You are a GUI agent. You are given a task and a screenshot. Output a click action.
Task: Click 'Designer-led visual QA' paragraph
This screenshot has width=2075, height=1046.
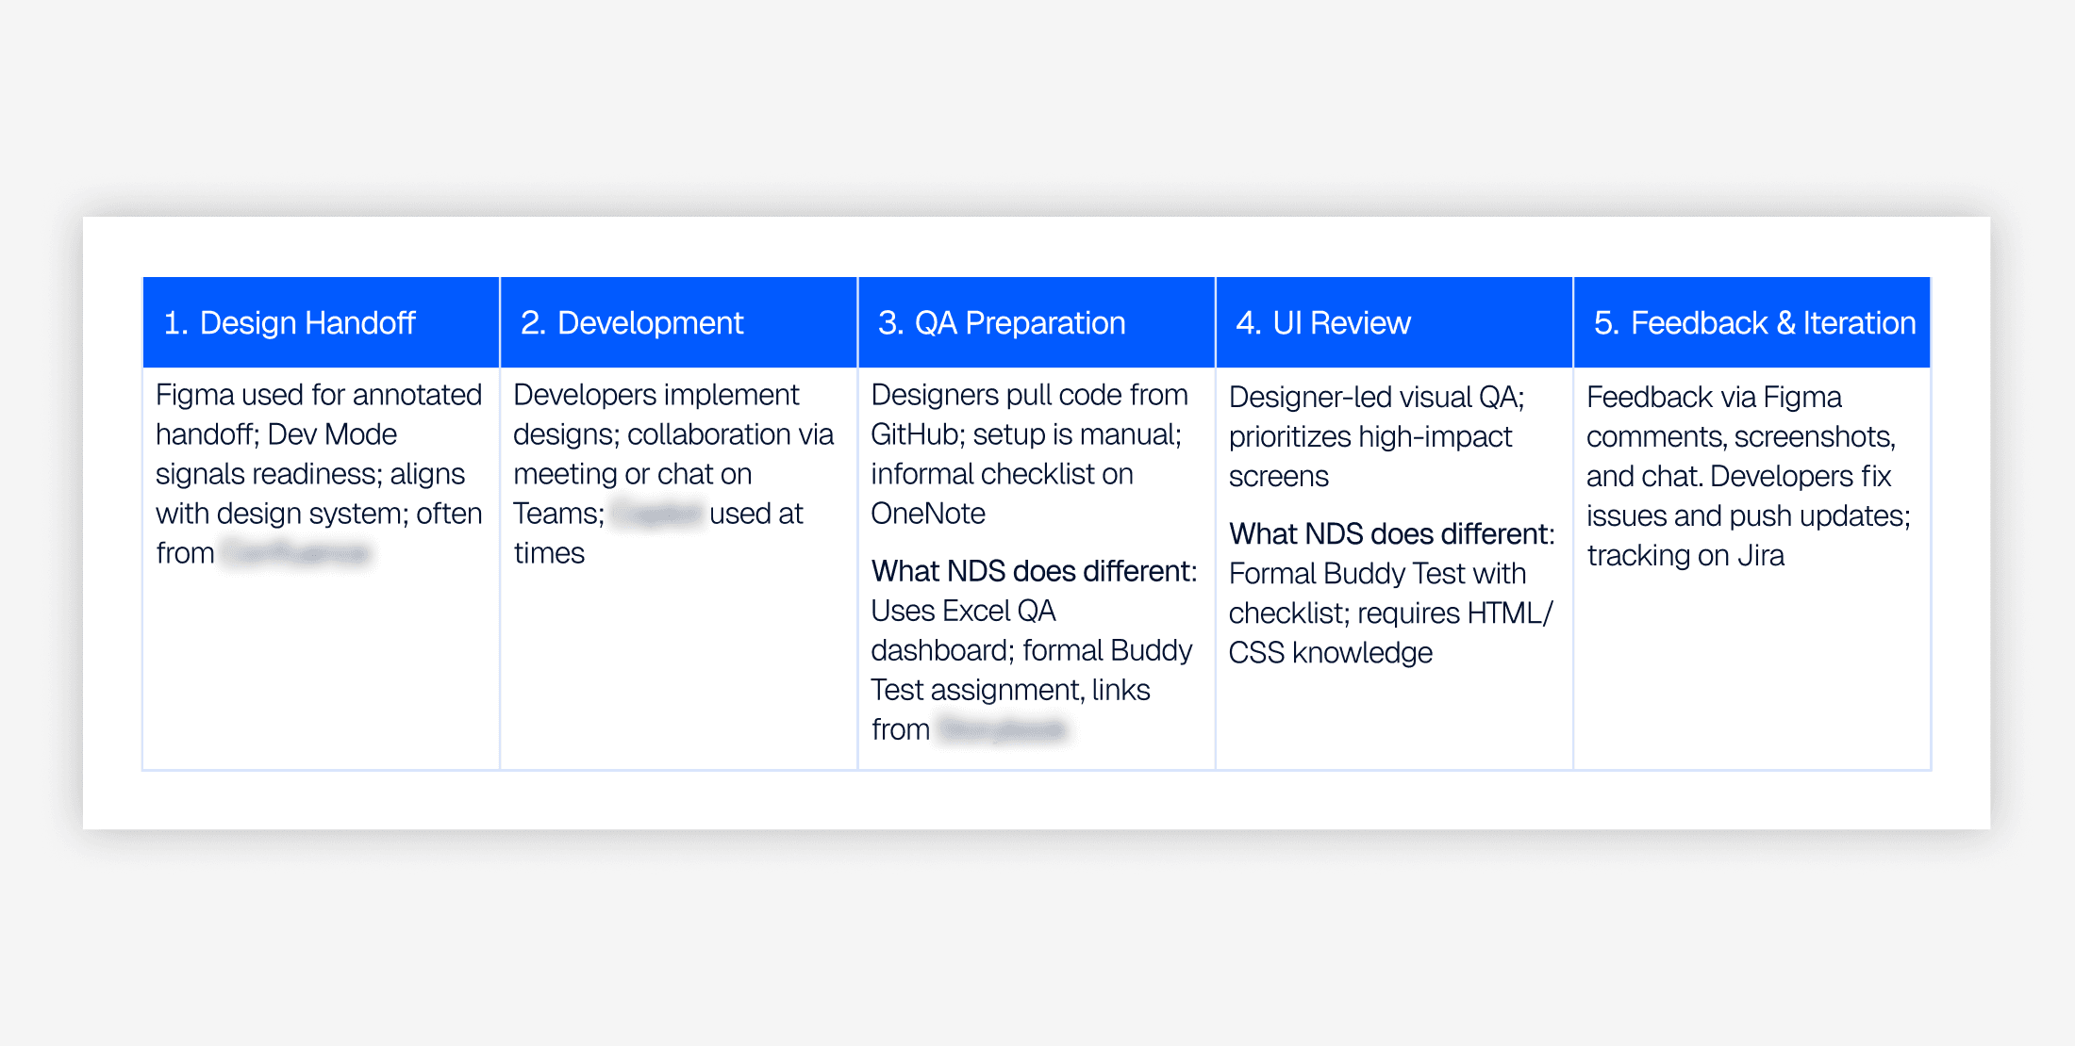click(1376, 397)
